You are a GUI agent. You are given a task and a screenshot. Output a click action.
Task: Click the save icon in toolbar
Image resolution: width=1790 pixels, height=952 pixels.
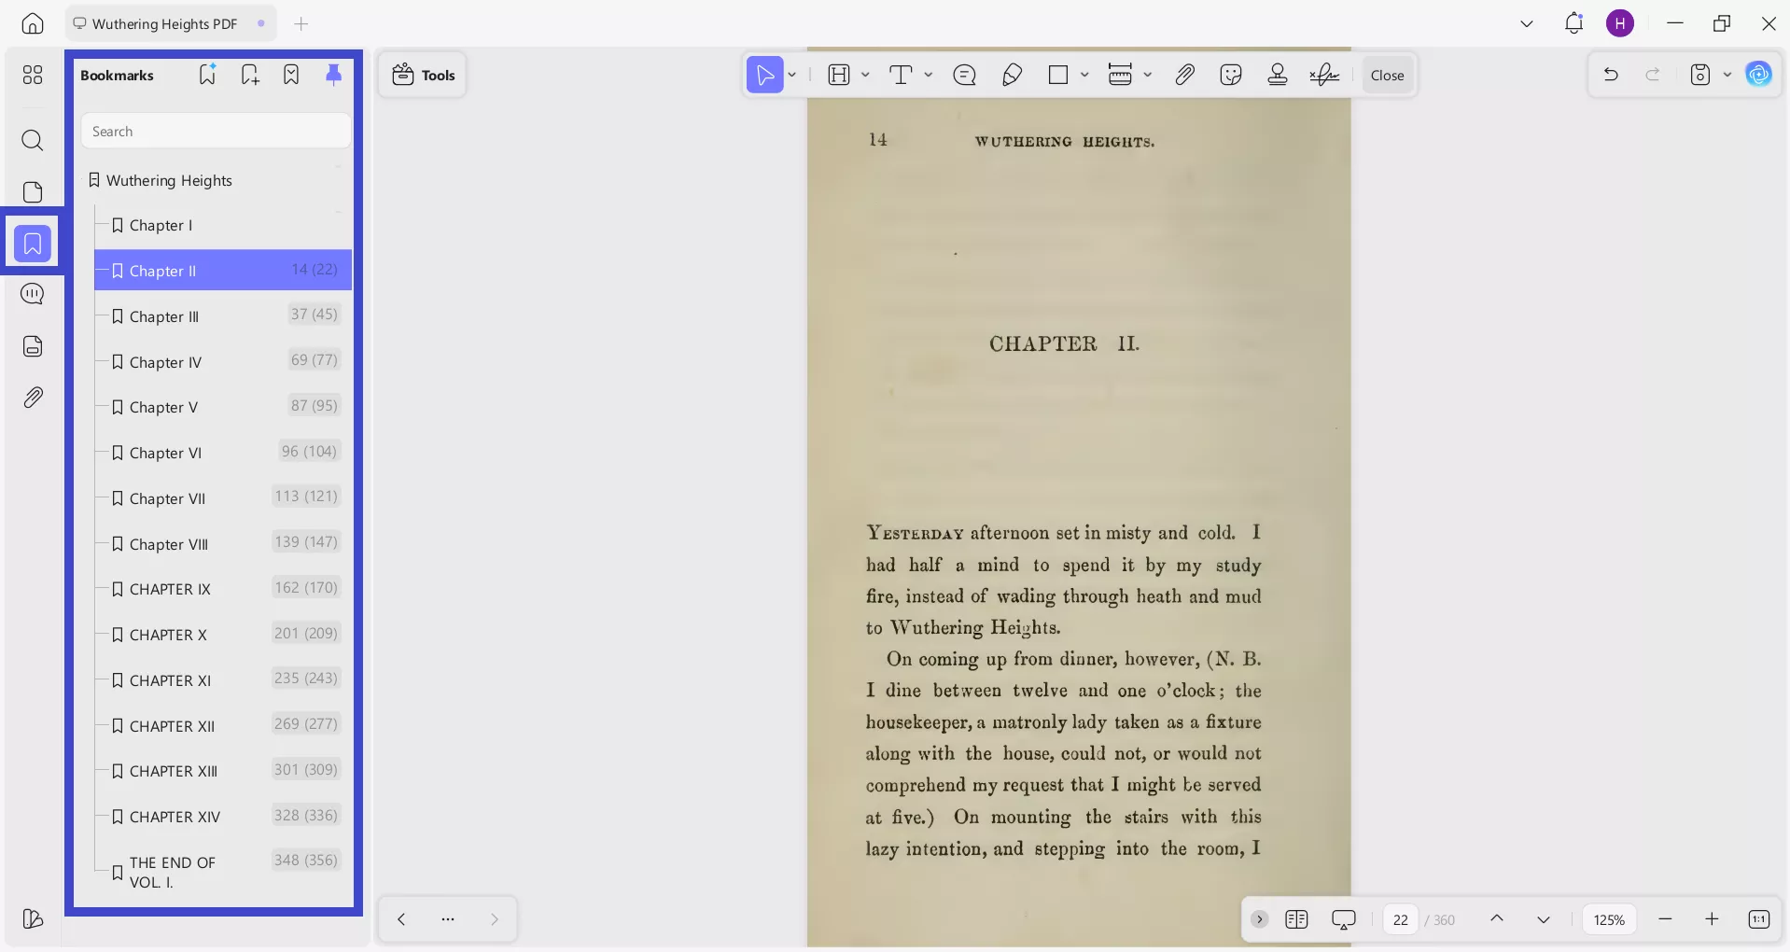pyautogui.click(x=1700, y=75)
